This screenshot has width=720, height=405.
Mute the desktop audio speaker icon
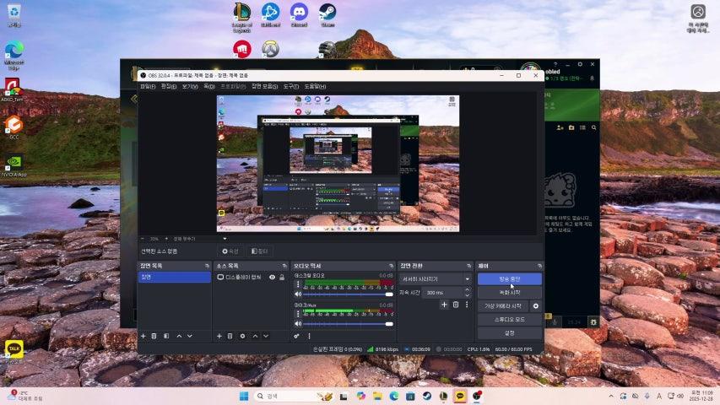tap(298, 294)
